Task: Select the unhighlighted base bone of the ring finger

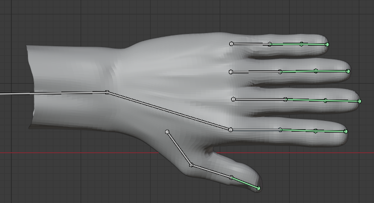Action: point(256,71)
